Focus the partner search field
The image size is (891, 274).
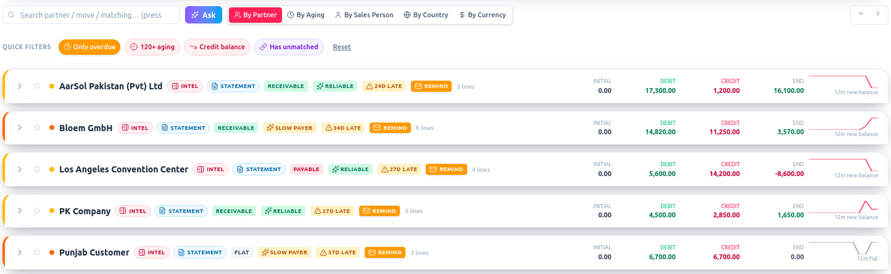coord(91,15)
